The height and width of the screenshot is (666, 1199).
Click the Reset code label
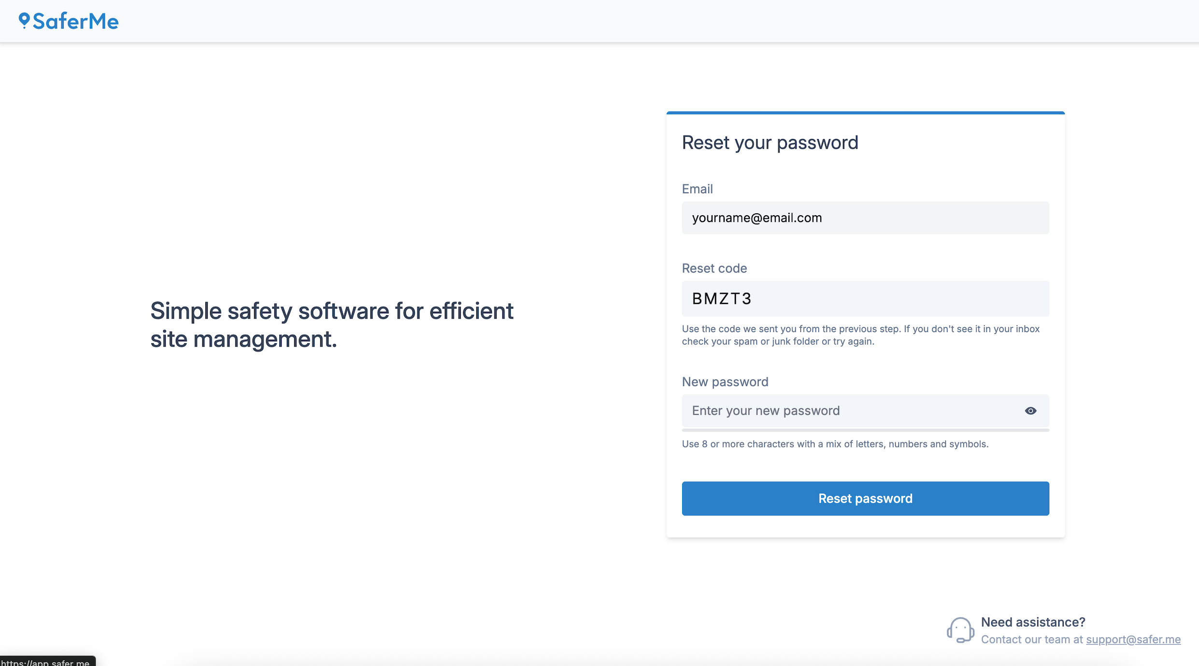714,268
